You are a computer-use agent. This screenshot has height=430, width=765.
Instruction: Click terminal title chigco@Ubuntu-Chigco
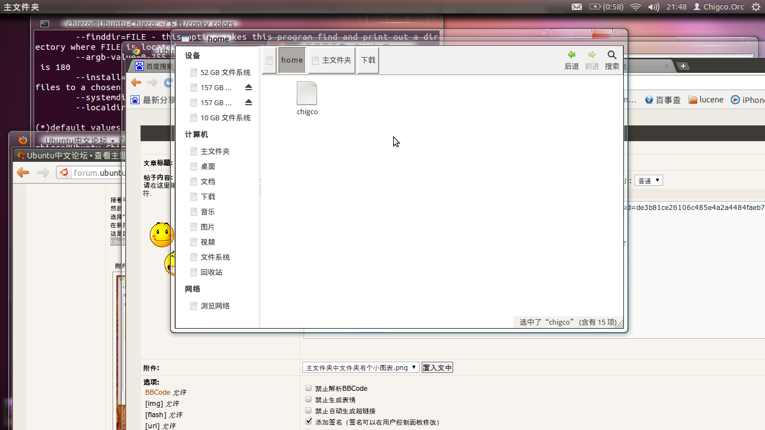coord(151,24)
